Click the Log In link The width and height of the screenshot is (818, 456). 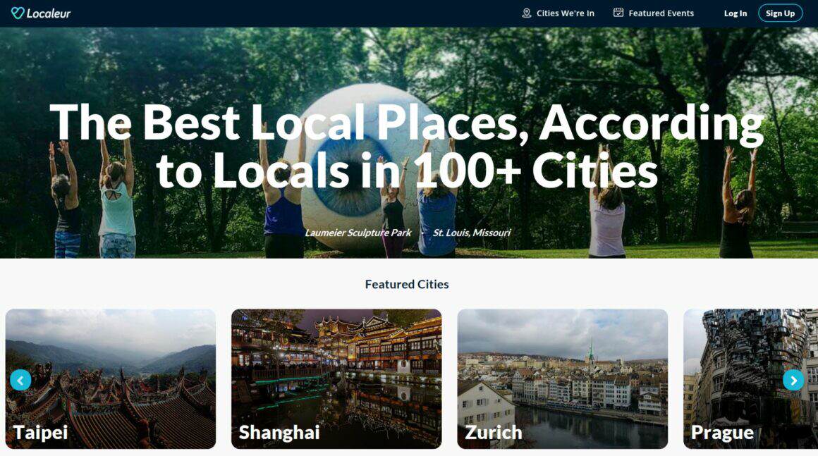[735, 13]
